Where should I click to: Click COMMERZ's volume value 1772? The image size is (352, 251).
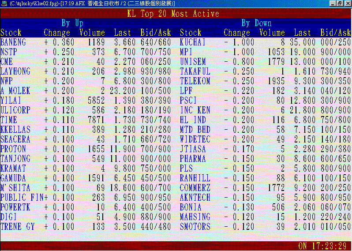click(276, 187)
